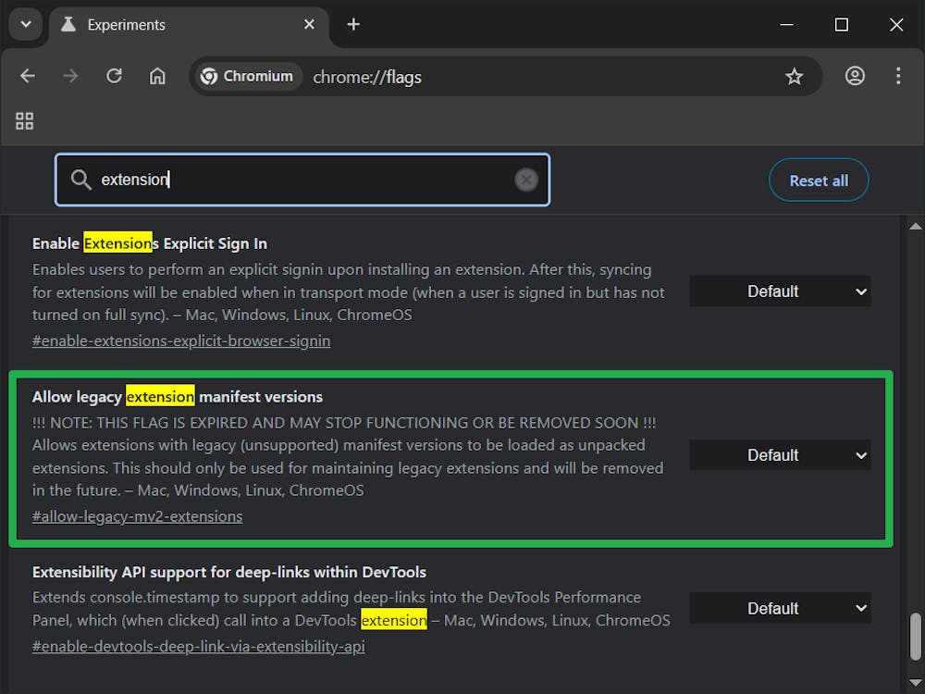Viewport: 925px width, 694px height.
Task: Open the tab search chevron
Action: point(25,24)
